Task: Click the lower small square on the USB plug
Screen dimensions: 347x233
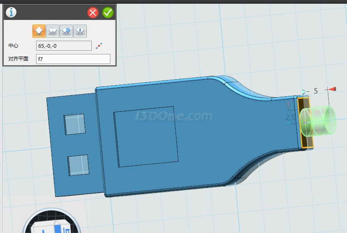Action: 78,165
